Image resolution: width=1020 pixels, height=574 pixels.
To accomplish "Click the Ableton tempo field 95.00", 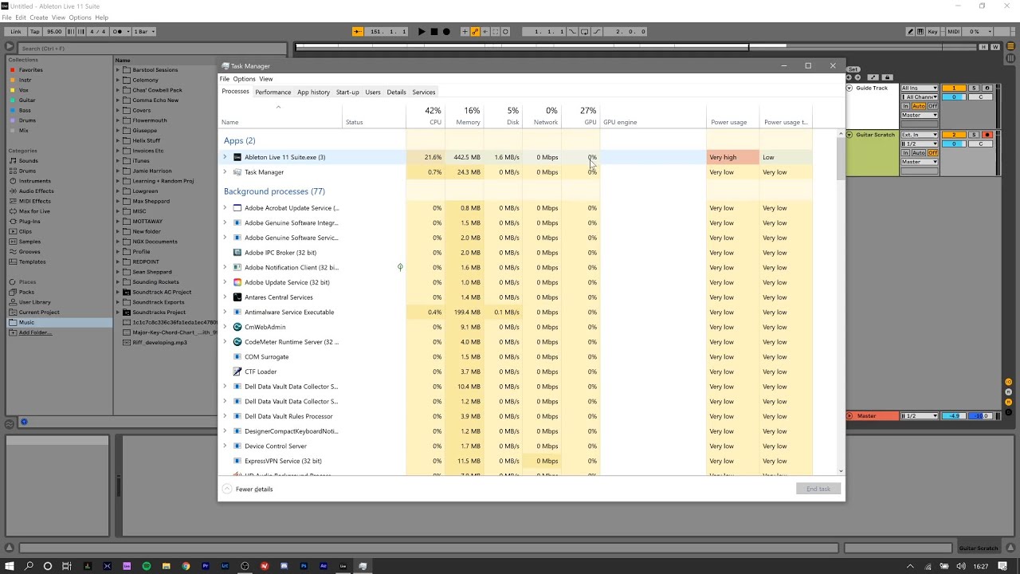I will click(x=54, y=32).
